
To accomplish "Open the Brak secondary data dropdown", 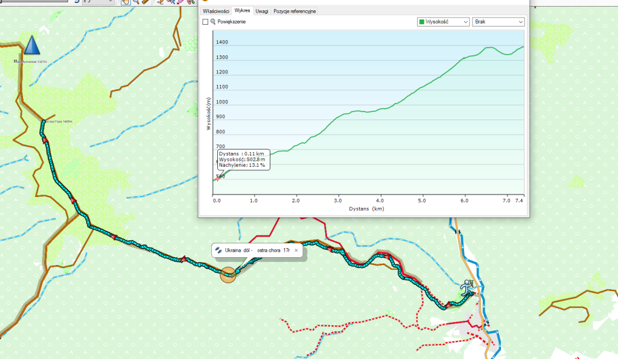I will [499, 22].
